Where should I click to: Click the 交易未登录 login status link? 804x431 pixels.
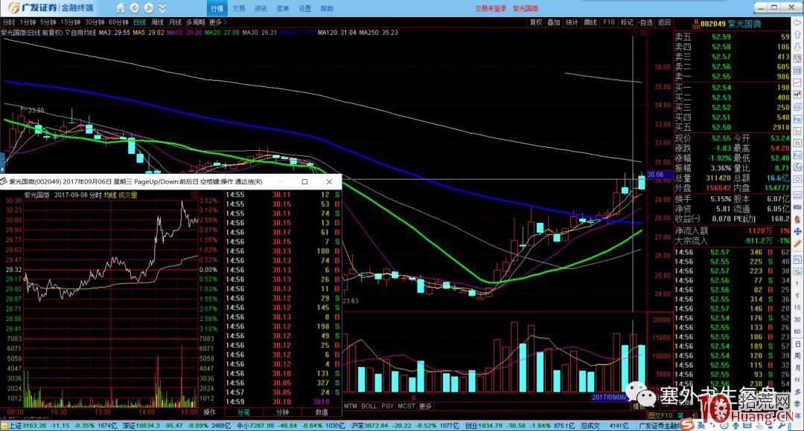(490, 9)
